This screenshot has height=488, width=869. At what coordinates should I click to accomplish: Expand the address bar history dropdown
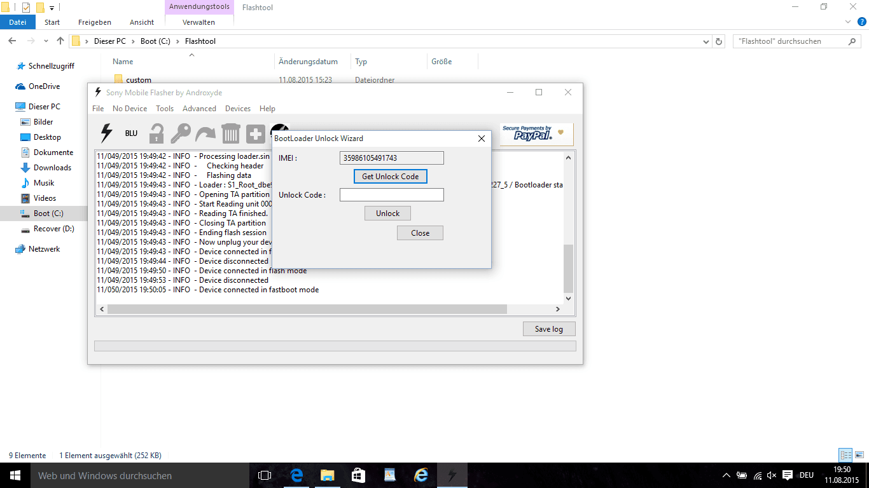point(706,41)
